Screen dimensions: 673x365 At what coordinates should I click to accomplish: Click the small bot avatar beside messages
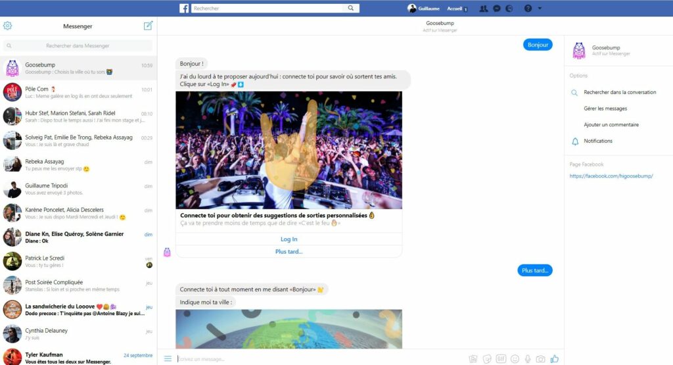pyautogui.click(x=167, y=252)
